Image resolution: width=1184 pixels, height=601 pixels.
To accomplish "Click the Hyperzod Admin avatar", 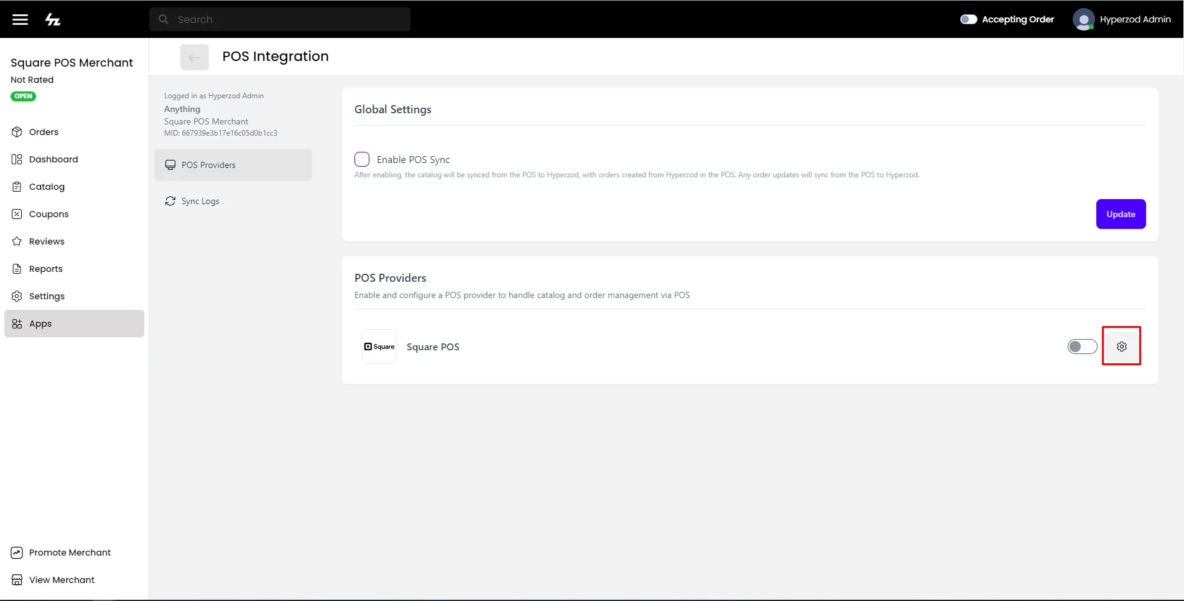I will (x=1083, y=19).
